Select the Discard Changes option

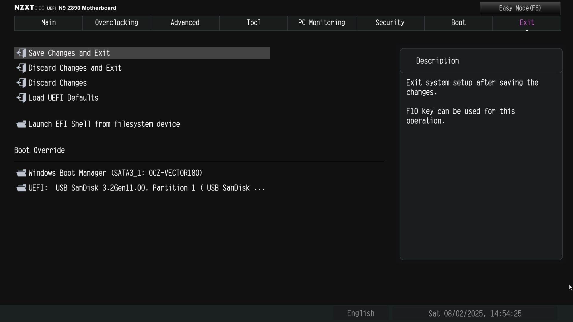(x=142, y=83)
